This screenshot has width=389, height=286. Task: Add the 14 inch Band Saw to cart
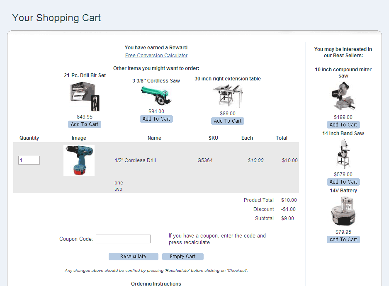[343, 182]
